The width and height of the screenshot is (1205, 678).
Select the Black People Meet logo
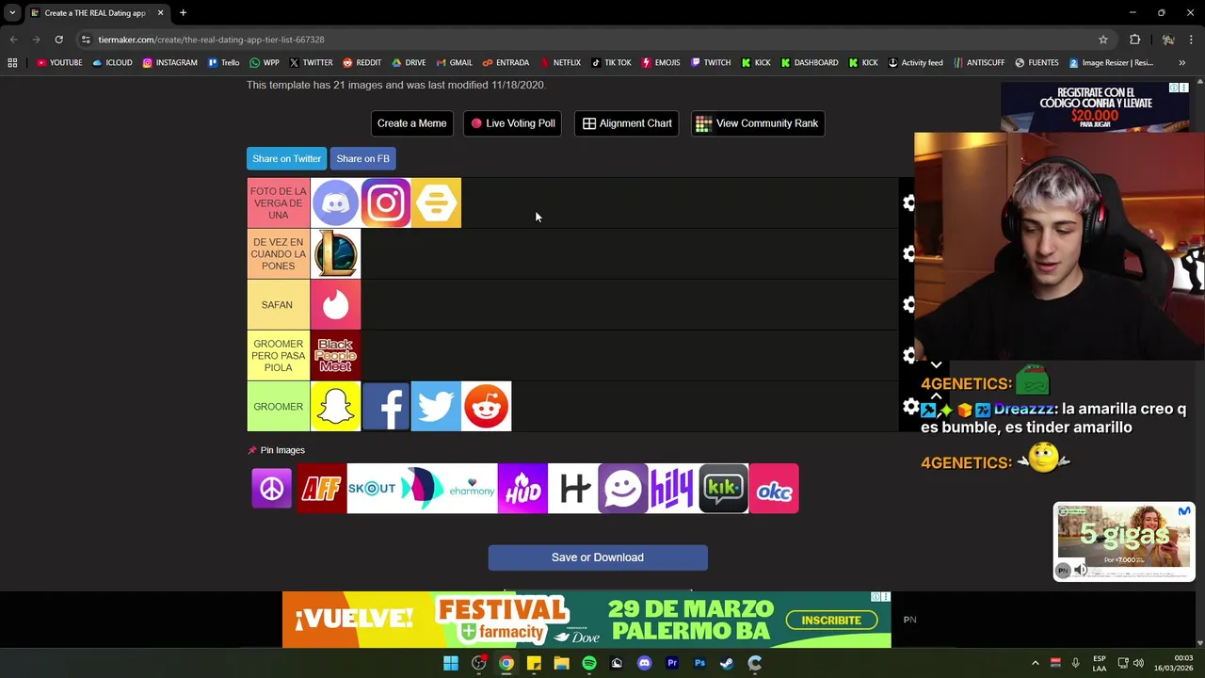click(x=335, y=355)
